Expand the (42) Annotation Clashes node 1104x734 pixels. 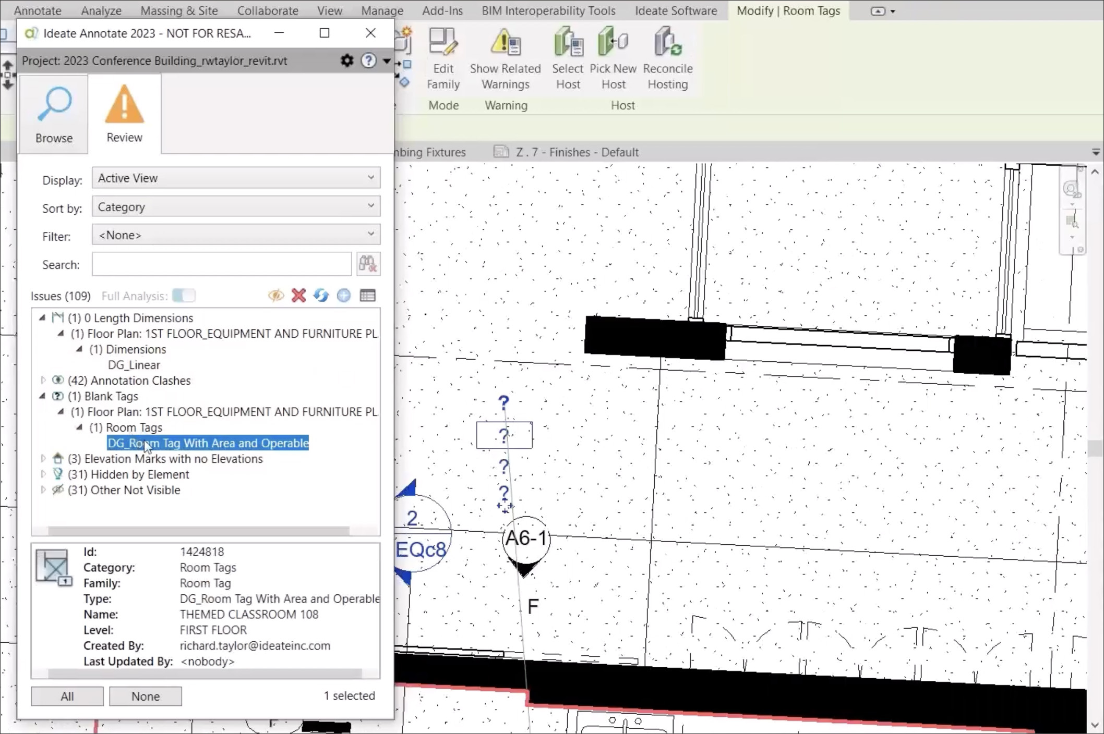coord(43,381)
